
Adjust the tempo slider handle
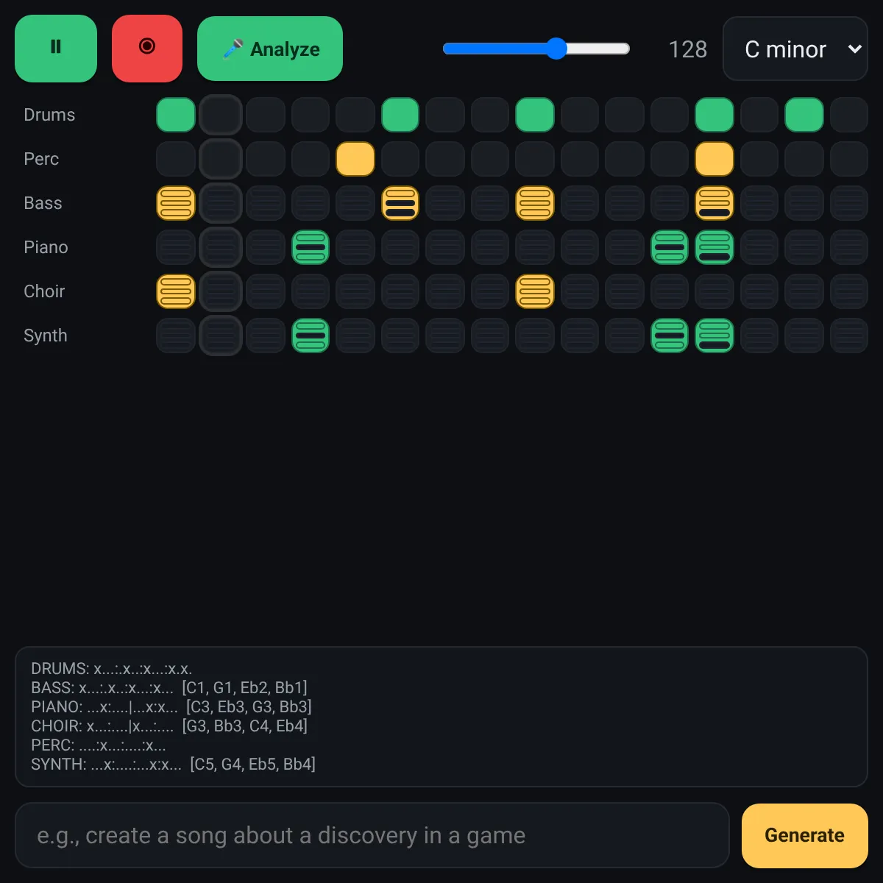pyautogui.click(x=556, y=49)
